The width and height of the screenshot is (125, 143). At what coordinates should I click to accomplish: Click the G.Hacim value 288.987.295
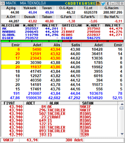pyautogui.click(x=113, y=12)
